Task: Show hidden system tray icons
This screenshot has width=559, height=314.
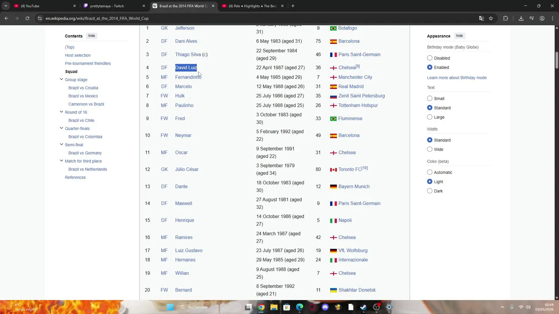Action: pyautogui.click(x=502, y=307)
